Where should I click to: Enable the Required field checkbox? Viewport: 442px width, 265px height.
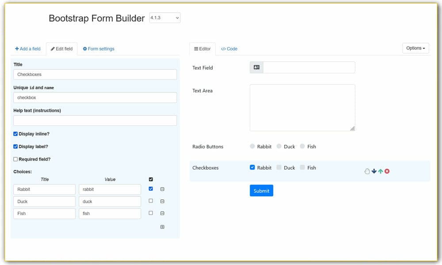tap(15, 159)
